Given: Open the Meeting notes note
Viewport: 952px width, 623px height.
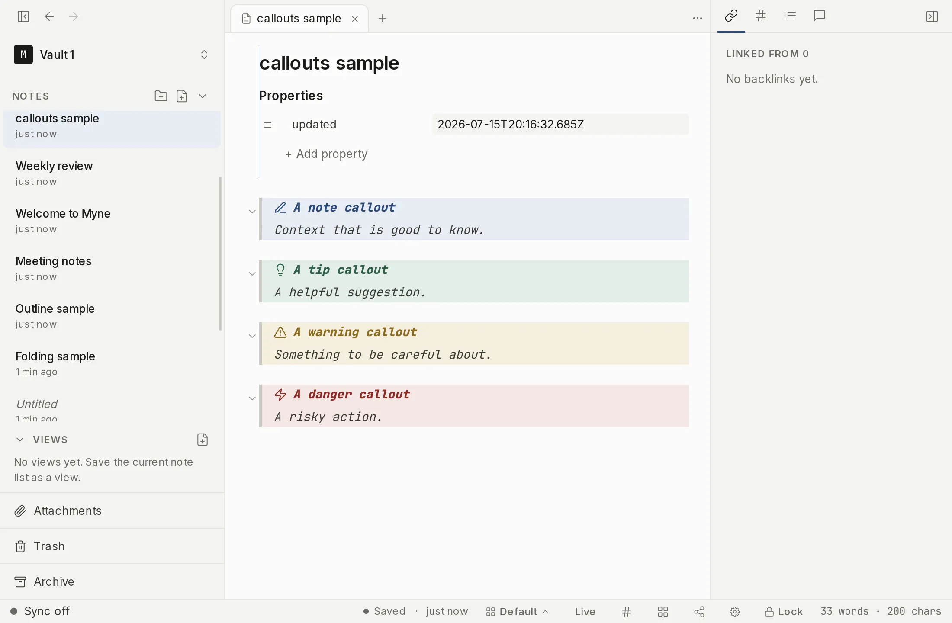Looking at the screenshot, I should (112, 268).
